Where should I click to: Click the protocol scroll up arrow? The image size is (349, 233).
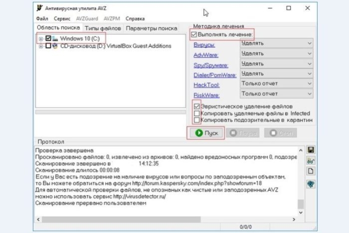coord(301,150)
